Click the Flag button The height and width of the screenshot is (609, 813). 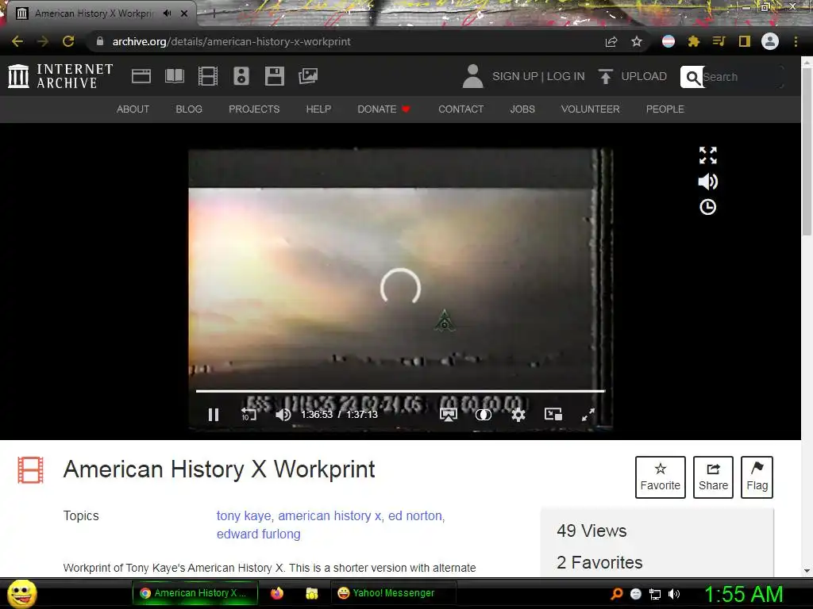[x=757, y=477]
